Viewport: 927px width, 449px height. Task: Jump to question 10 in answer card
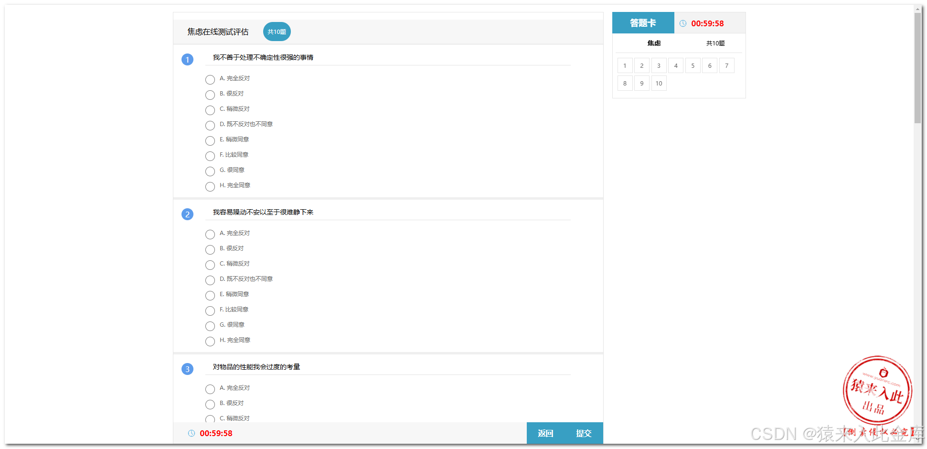659,83
